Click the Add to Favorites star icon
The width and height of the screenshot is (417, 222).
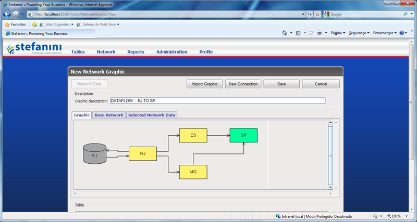click(34, 24)
